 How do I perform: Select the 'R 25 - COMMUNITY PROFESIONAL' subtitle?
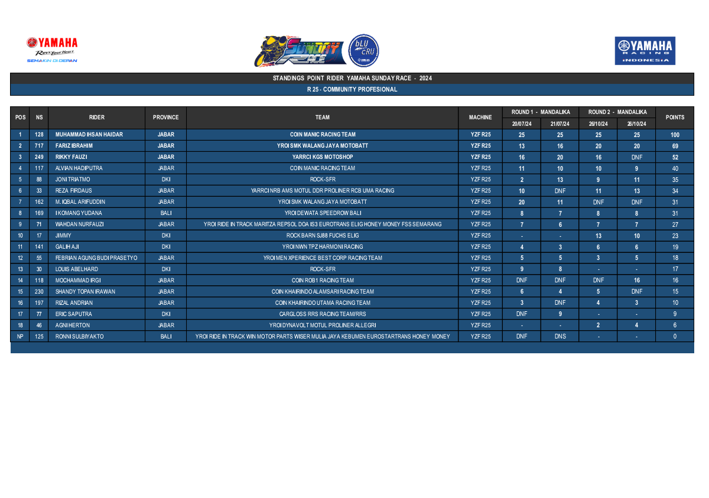click(x=352, y=90)
